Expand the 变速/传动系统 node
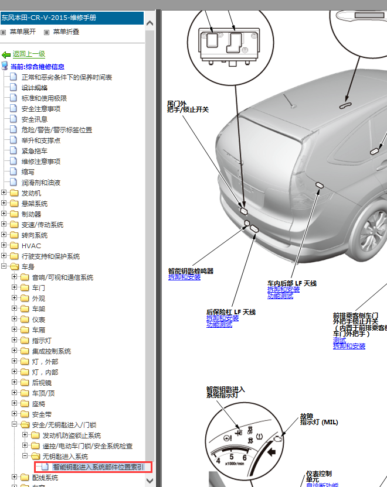Image resolution: width=387 pixels, height=487 pixels. point(4,224)
